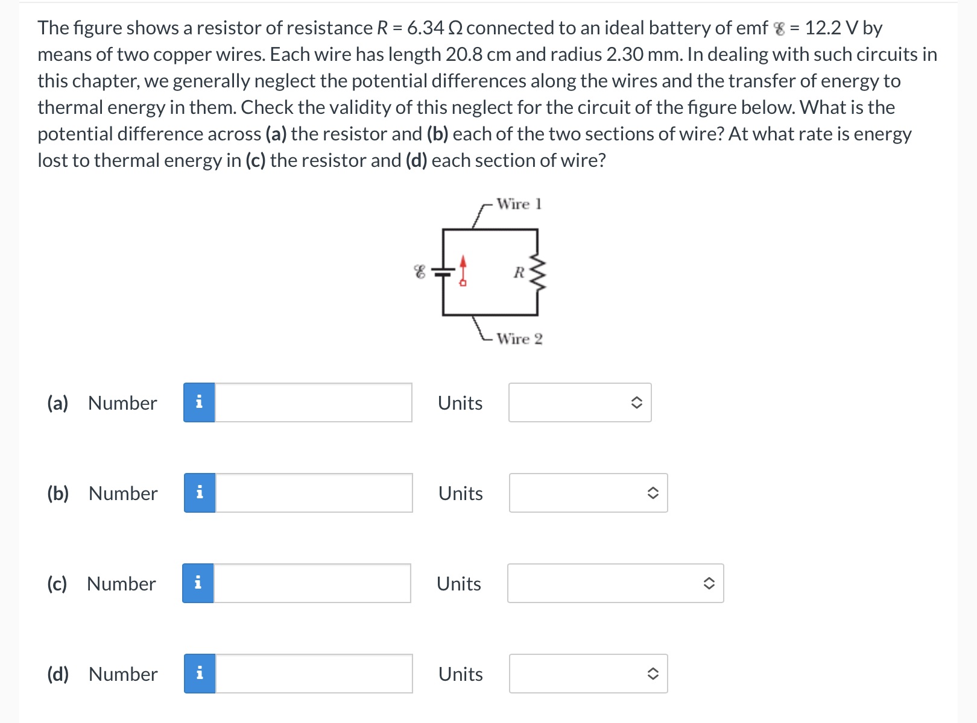Click inside the Number input for part (c)

point(314,583)
